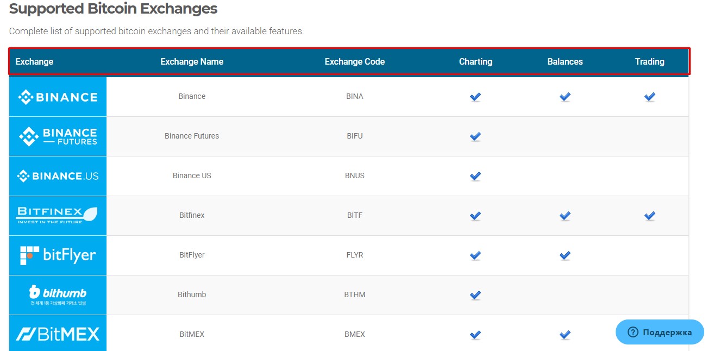Click the exchange code BNUS

tap(355, 175)
